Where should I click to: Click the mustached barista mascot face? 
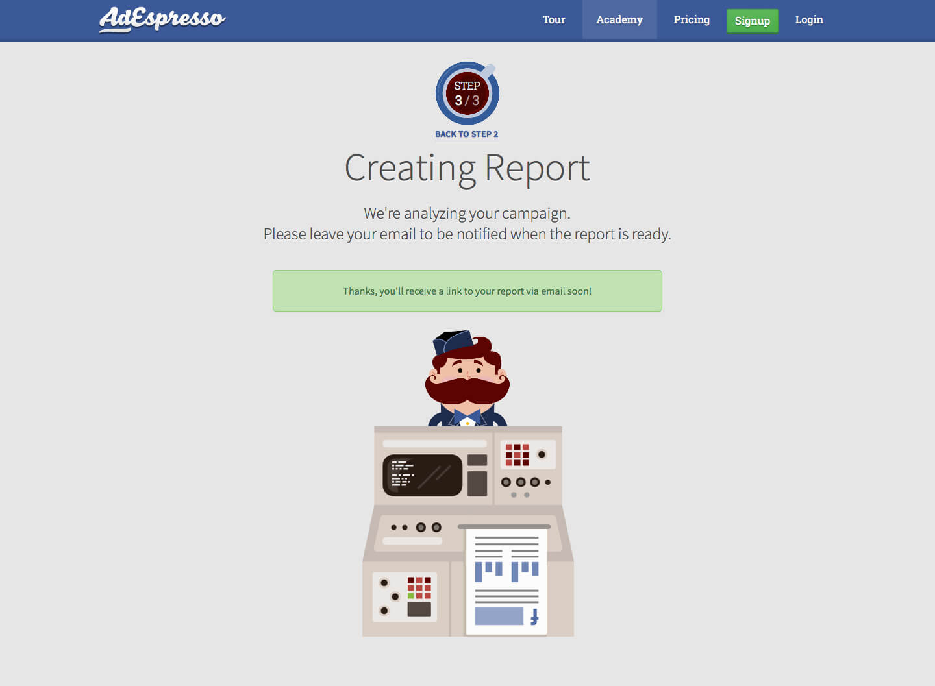[x=467, y=378]
